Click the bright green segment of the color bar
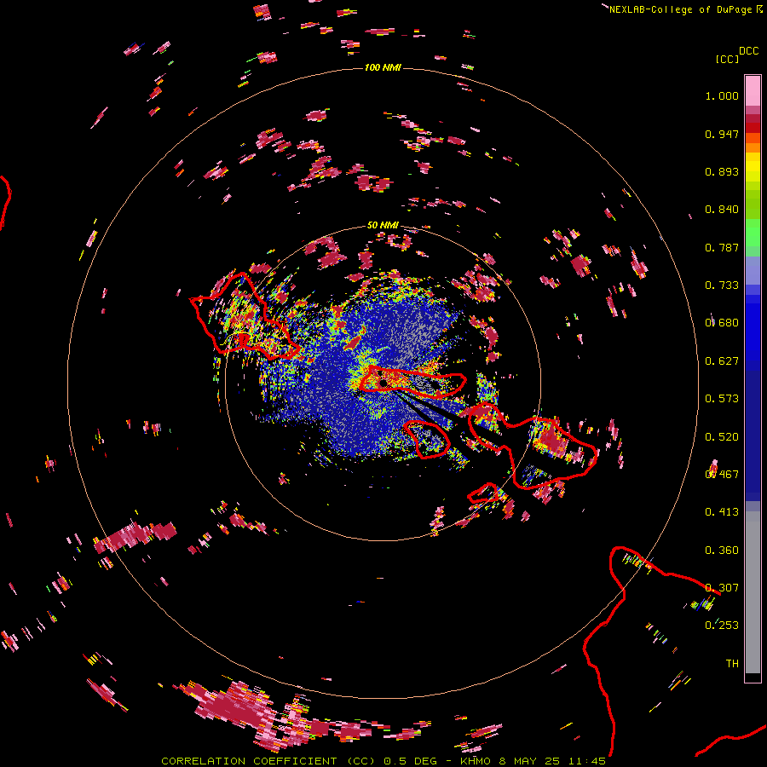Viewport: 767px width, 767px height. click(x=753, y=233)
